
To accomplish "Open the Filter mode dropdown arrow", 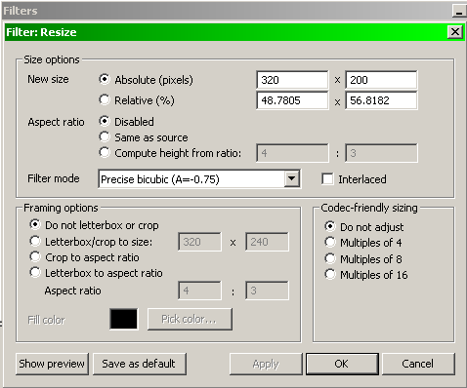I will [x=292, y=178].
